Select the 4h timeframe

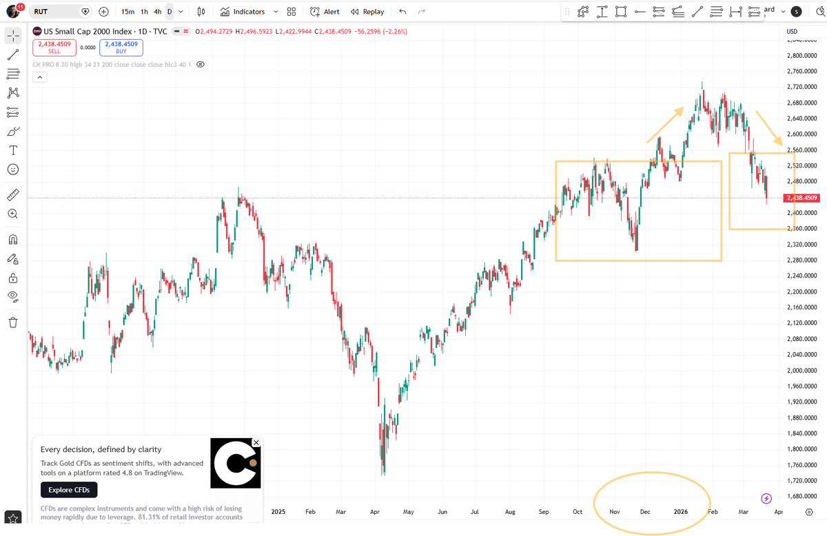[x=158, y=12]
